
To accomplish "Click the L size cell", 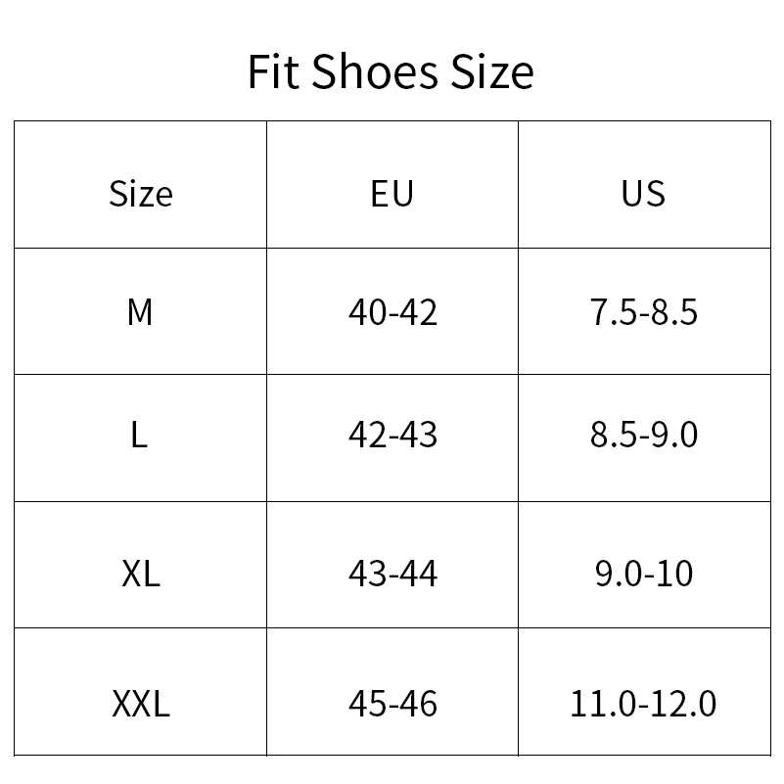I will (139, 434).
